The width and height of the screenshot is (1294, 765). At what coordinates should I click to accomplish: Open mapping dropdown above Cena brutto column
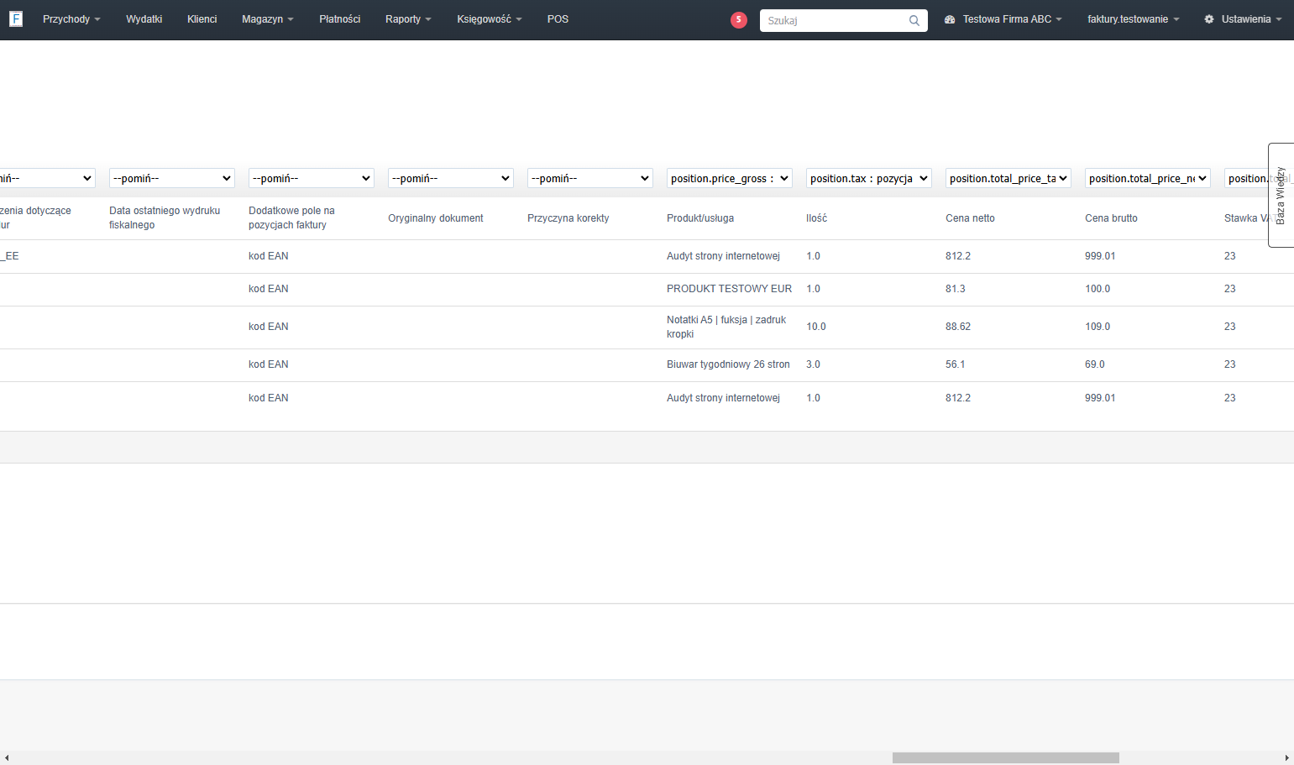coord(1148,178)
